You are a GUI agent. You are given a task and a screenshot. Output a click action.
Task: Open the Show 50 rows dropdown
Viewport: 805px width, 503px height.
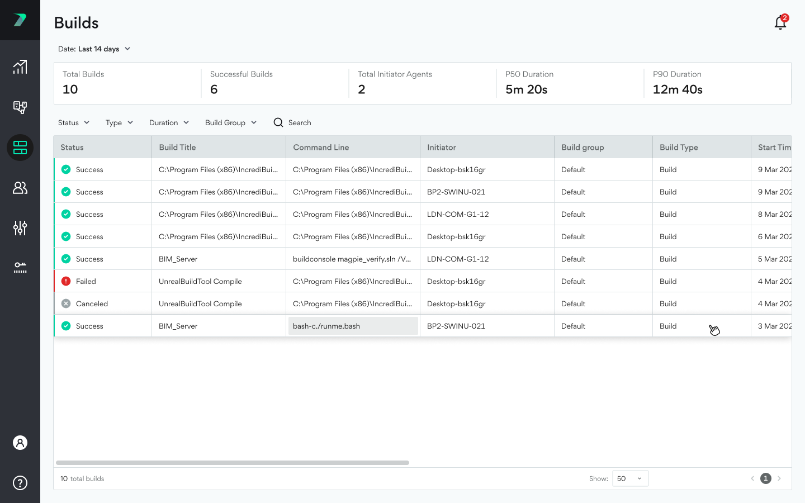[x=631, y=478]
